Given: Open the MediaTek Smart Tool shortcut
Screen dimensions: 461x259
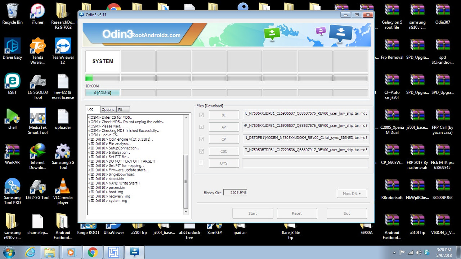Looking at the screenshot, I should (37, 122).
